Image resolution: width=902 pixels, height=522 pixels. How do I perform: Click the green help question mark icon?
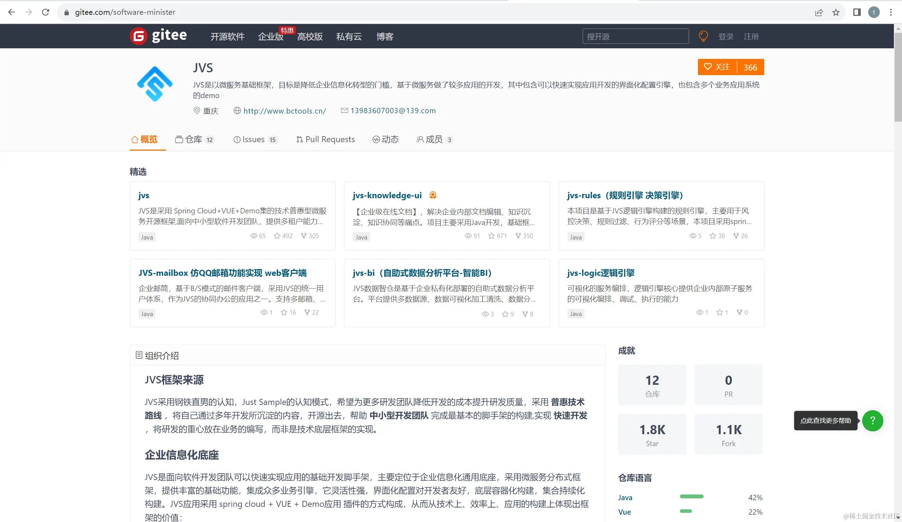[872, 421]
